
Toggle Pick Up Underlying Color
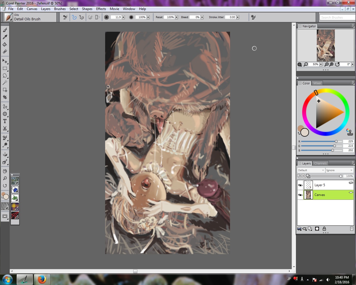[303, 176]
